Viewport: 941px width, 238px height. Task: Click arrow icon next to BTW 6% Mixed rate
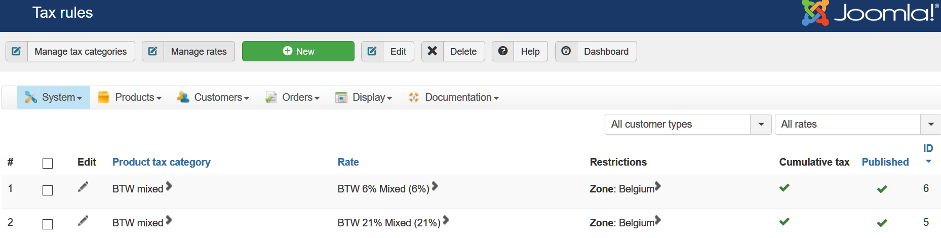[435, 187]
